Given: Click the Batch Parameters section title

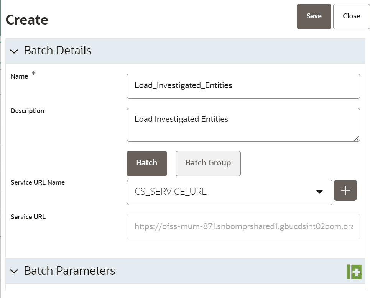Looking at the screenshot, I should click(x=69, y=271).
